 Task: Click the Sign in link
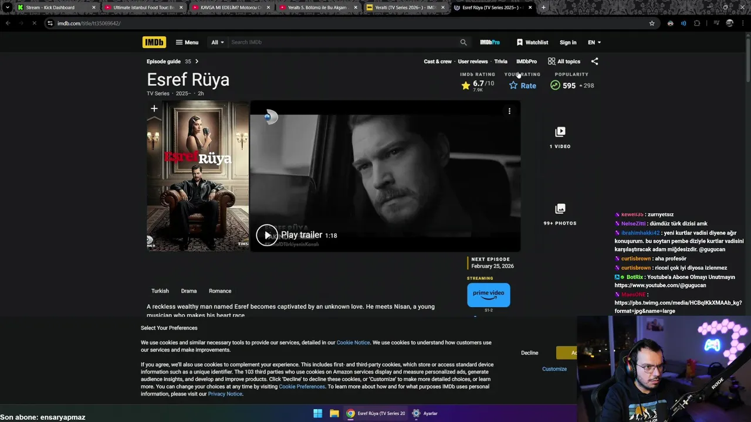click(568, 42)
